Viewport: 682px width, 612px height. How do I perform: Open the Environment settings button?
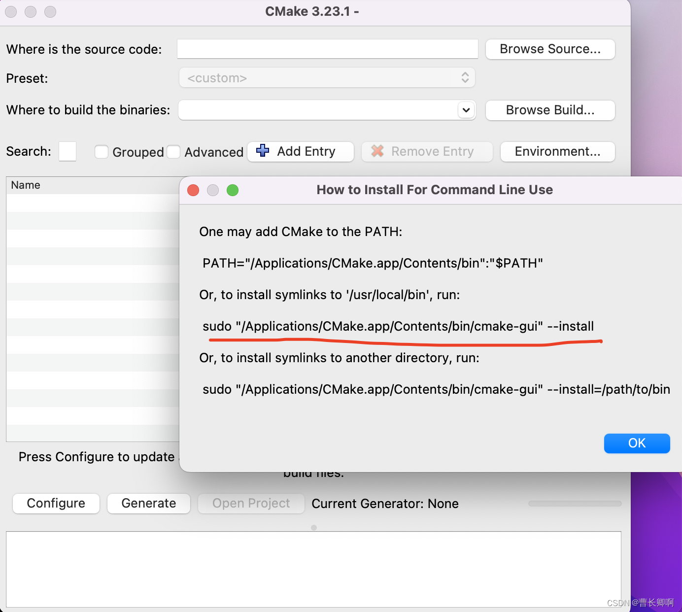[557, 151]
